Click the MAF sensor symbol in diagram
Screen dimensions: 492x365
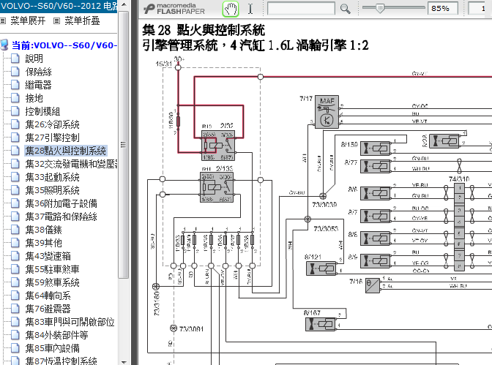pyautogui.click(x=327, y=112)
